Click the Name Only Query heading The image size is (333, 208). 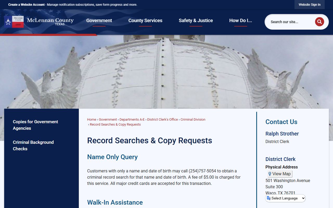click(112, 157)
